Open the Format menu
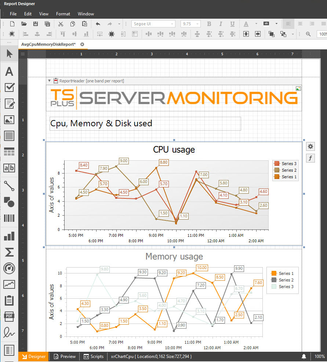 [x=63, y=14]
